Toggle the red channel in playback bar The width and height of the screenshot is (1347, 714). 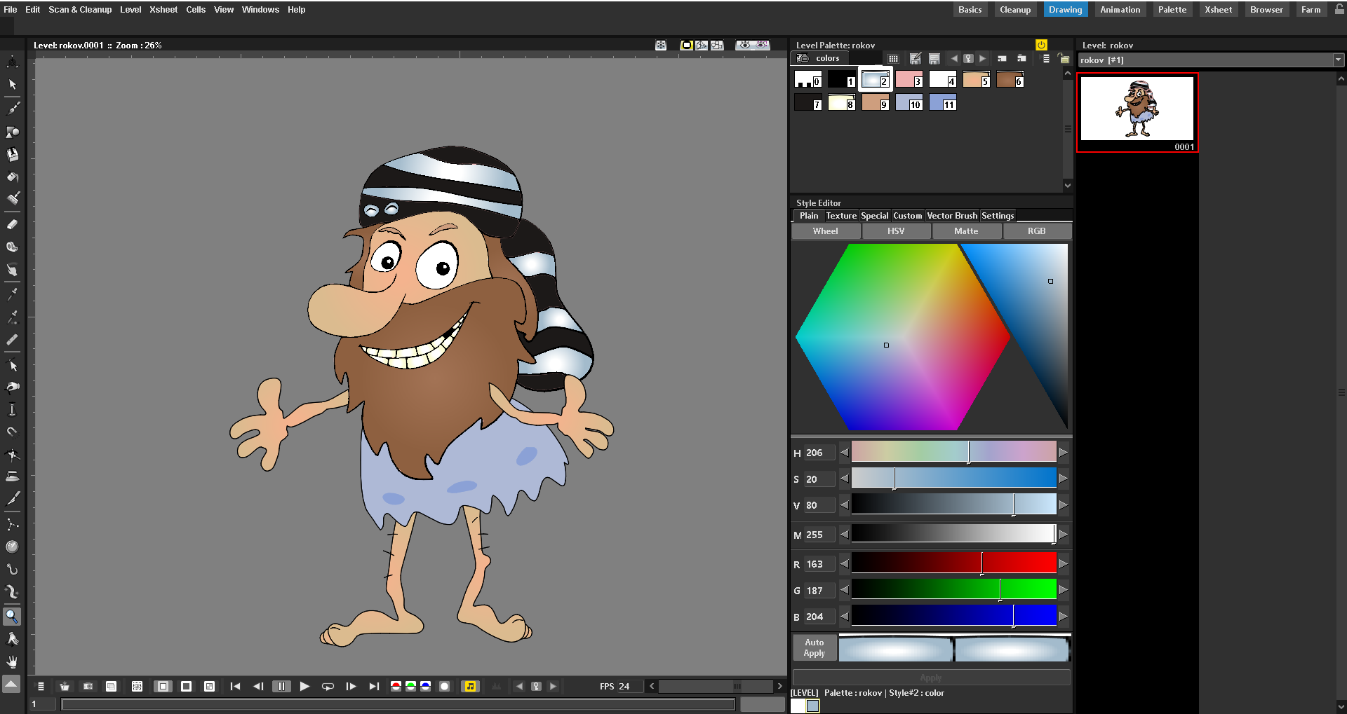[396, 687]
